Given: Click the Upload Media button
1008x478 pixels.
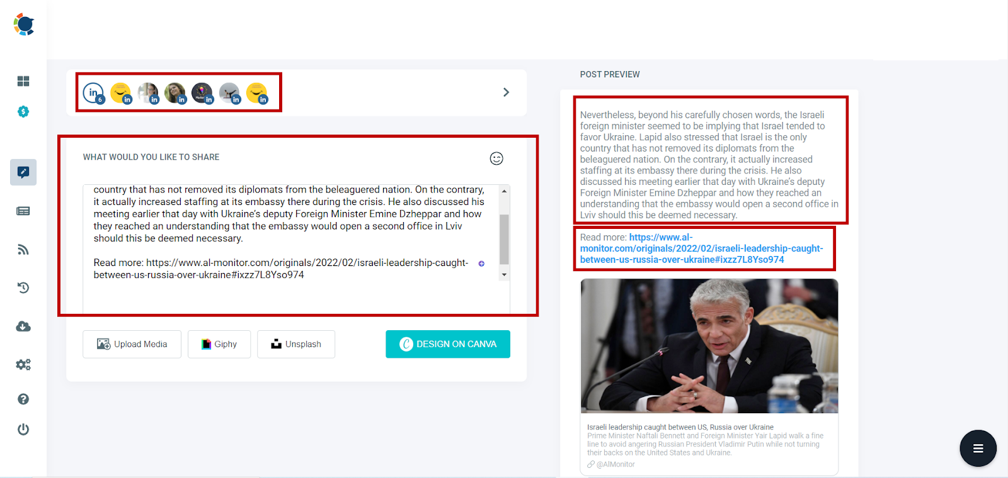Looking at the screenshot, I should point(132,344).
